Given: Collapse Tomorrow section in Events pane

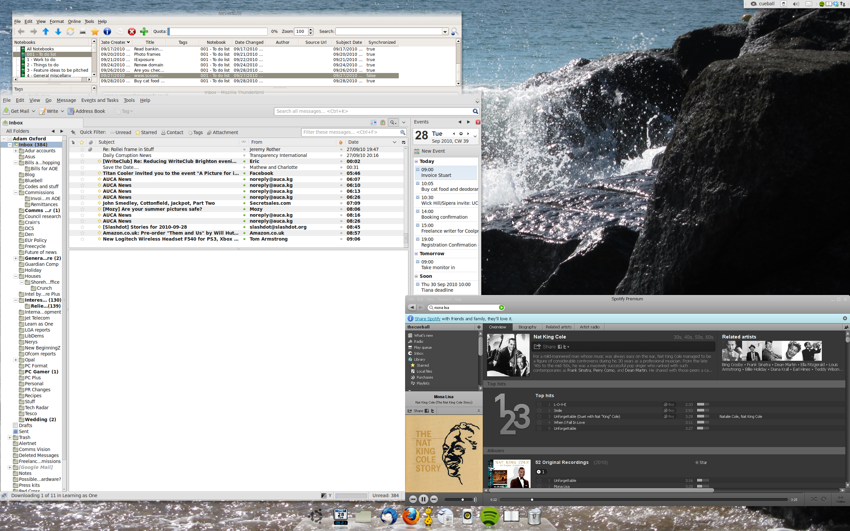Looking at the screenshot, I should [x=416, y=254].
